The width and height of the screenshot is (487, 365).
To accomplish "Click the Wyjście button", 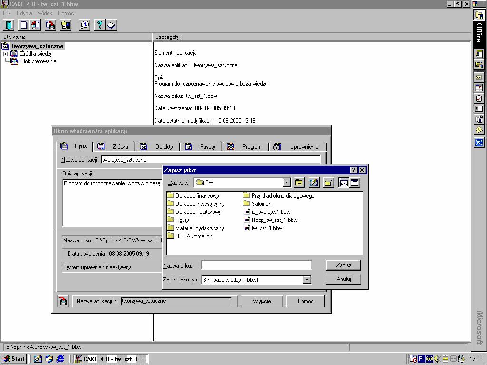I will pyautogui.click(x=262, y=301).
